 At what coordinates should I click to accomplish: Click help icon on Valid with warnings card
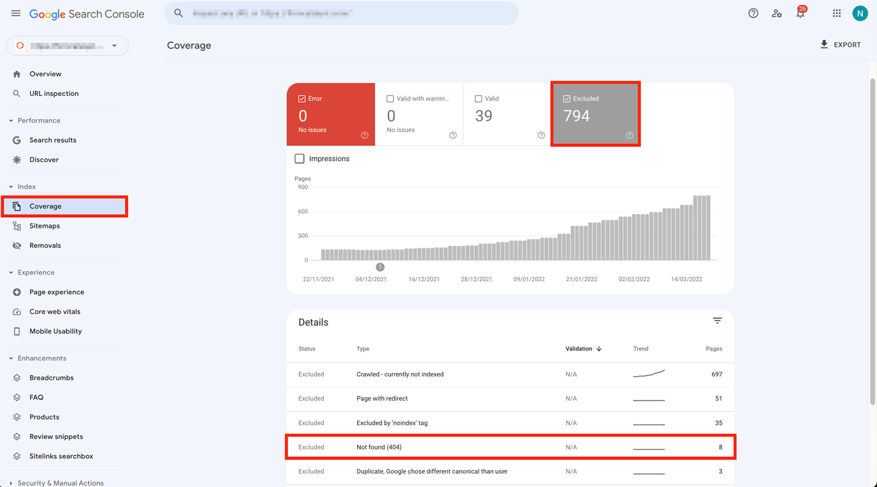point(453,135)
